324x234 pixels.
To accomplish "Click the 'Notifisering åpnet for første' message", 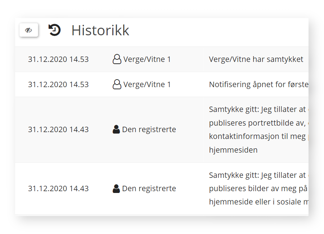I will click(x=259, y=85).
